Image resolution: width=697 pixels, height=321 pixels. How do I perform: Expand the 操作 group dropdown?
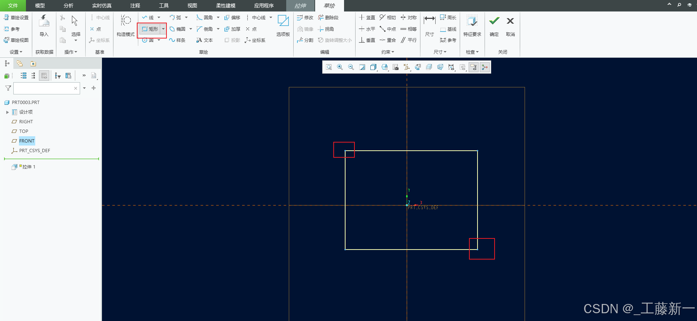click(71, 52)
